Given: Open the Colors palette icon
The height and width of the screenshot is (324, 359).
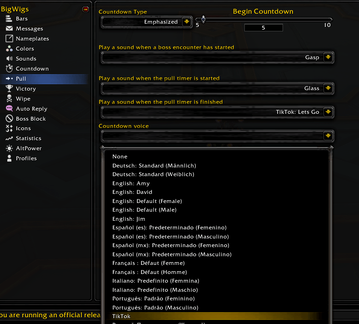Looking at the screenshot, I should tap(9, 49).
